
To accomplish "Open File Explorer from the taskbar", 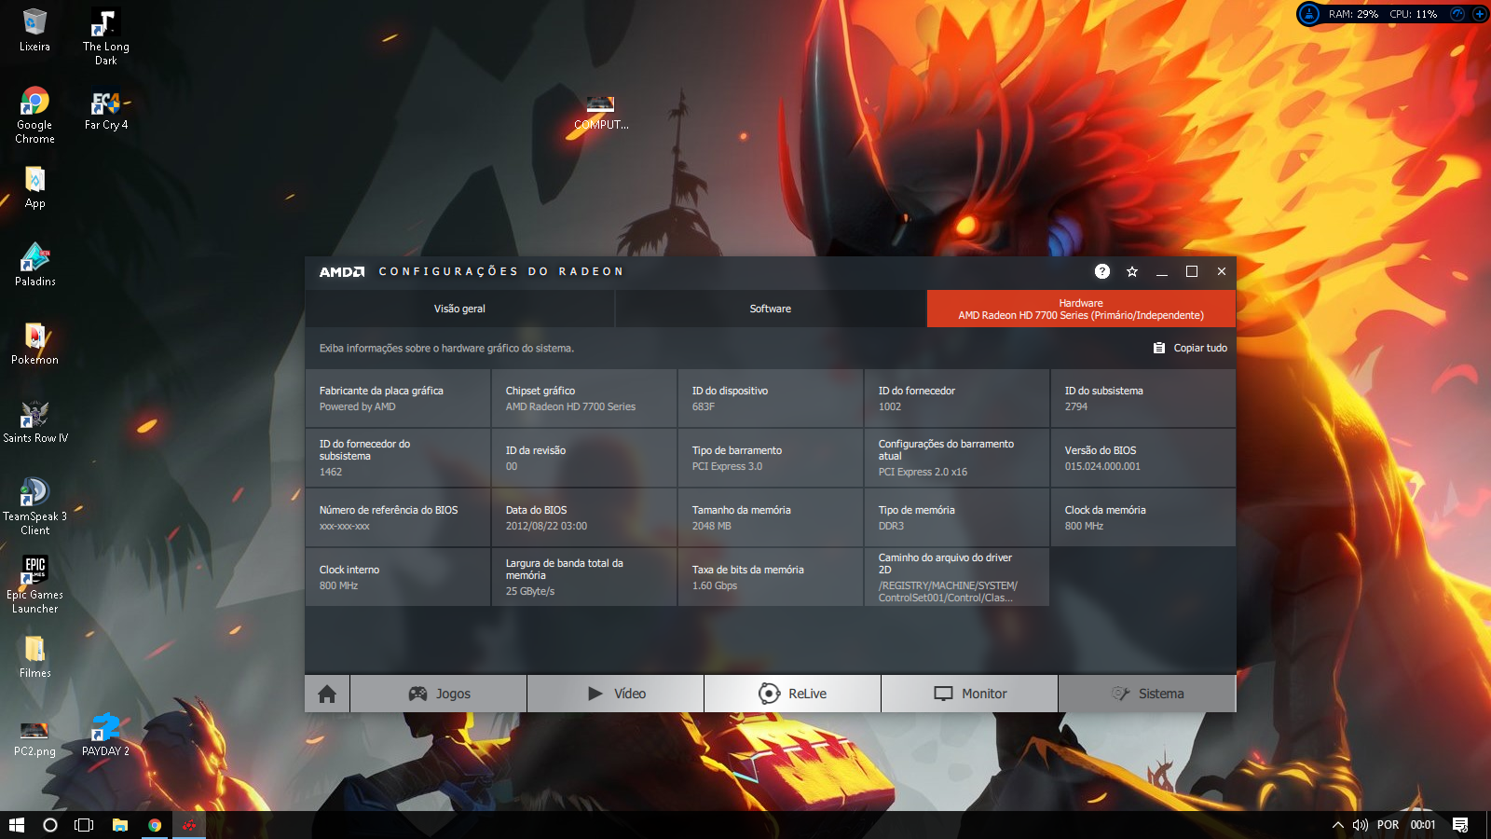I will [x=119, y=825].
